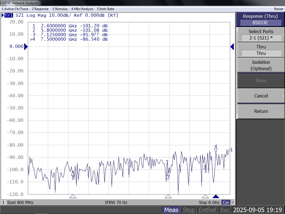
Task: Open the Response menu
Action: coord(40,9)
